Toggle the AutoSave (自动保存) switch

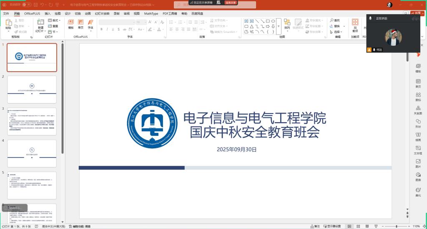click(27, 5)
